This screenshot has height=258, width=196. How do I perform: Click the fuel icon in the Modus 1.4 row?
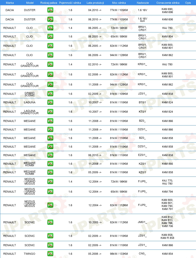tap(50, 182)
